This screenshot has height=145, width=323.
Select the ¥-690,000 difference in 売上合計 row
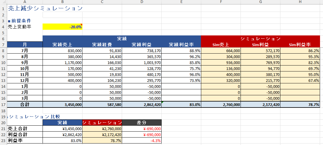click(141, 129)
